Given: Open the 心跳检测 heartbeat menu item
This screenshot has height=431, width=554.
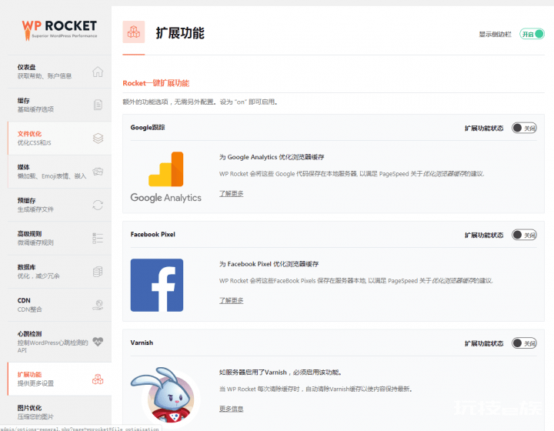Looking at the screenshot, I should coord(59,342).
